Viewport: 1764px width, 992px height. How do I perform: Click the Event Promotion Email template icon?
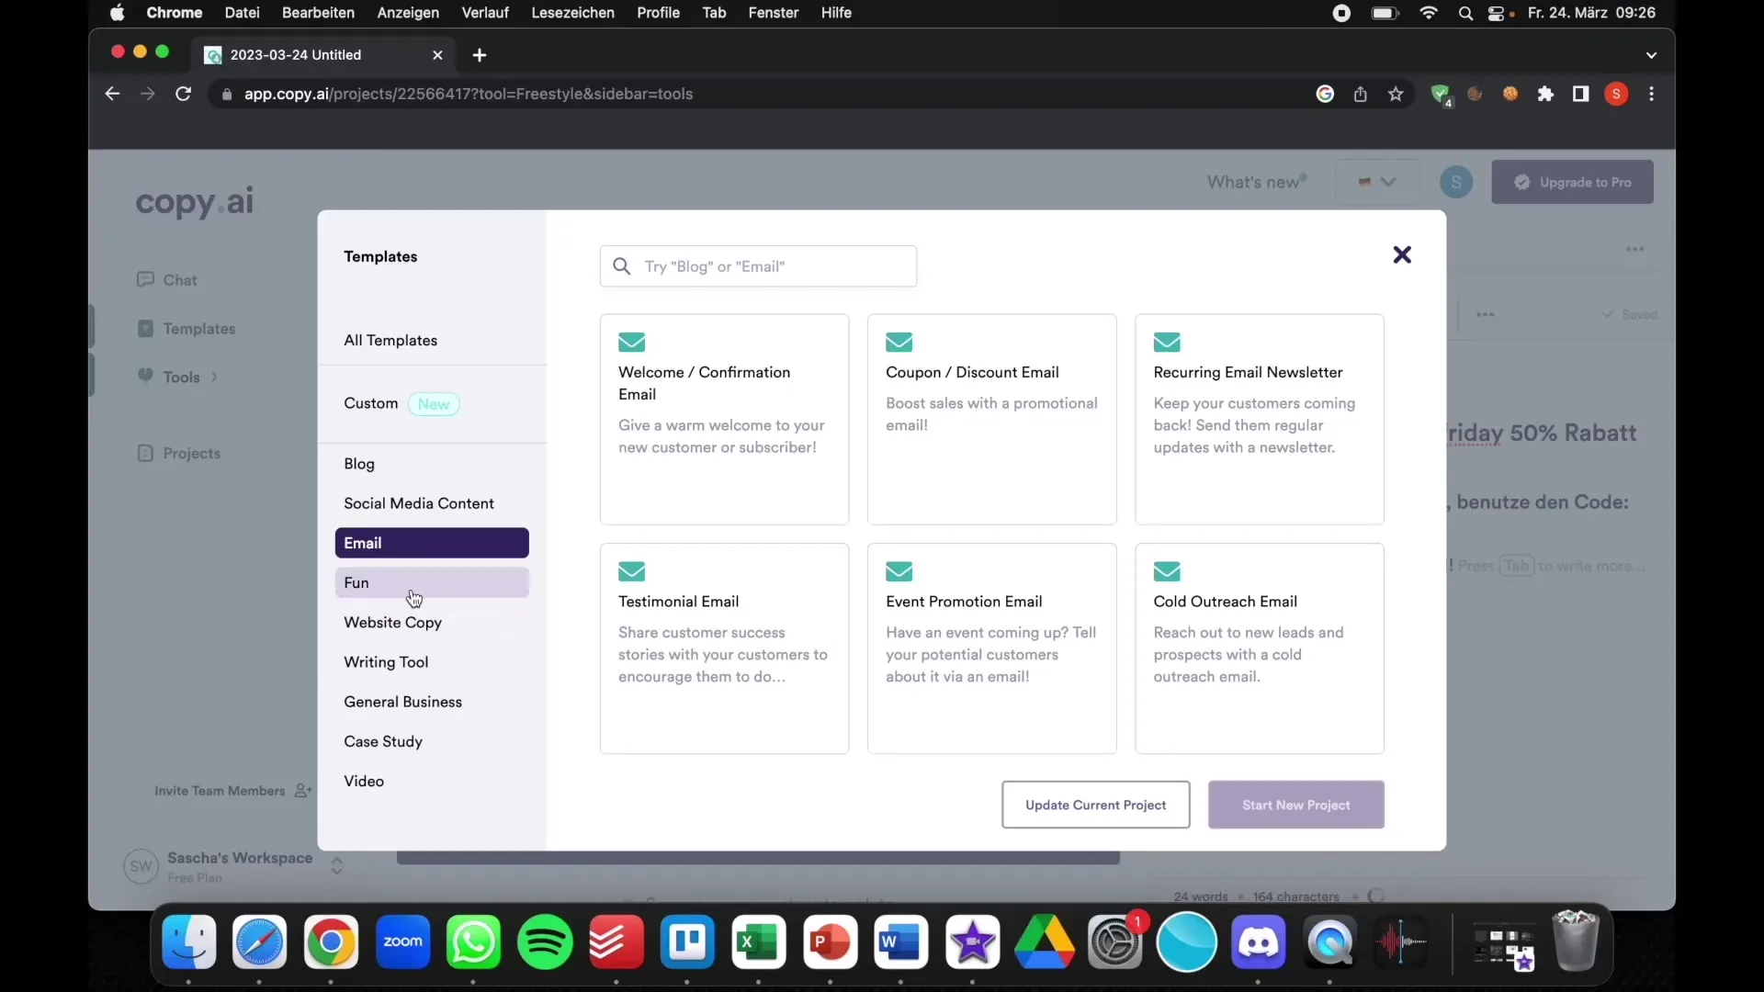coord(899,570)
